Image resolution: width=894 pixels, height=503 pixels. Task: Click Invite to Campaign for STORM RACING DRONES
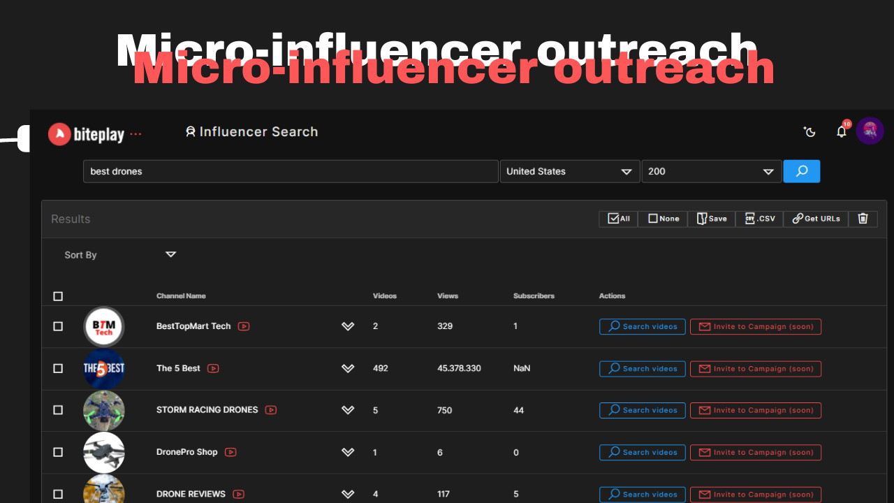coord(755,410)
